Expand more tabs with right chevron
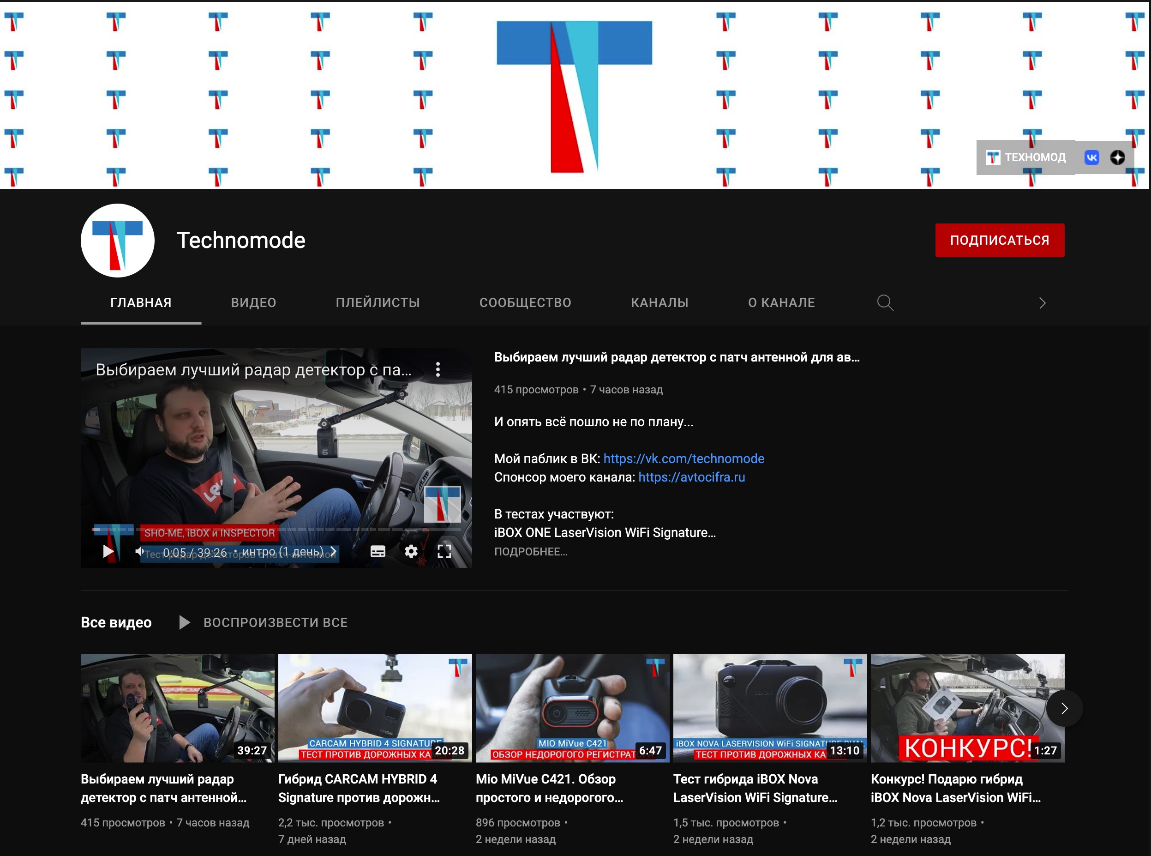This screenshot has height=856, width=1151. (x=1043, y=303)
